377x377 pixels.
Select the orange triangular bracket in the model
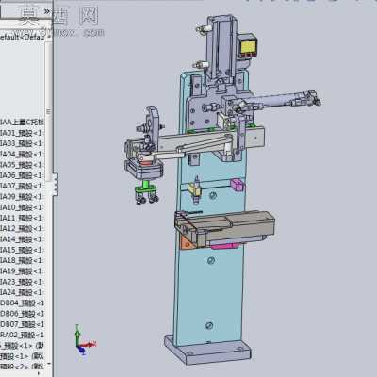[x=188, y=242]
